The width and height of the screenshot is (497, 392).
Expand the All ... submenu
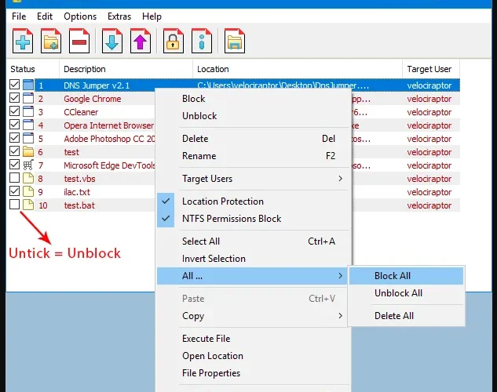coord(252,276)
